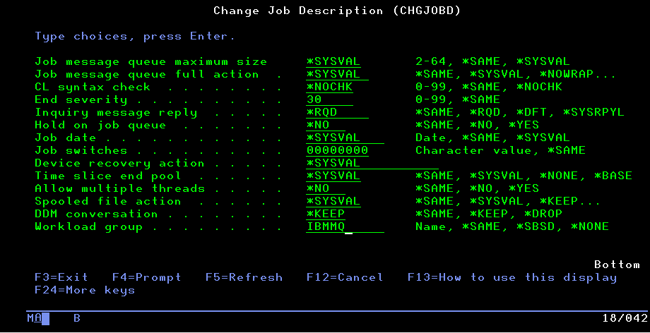Screen dimensions: 650x333
Task: Click the 'Job message queue maximum size' label
Action: click(x=151, y=62)
